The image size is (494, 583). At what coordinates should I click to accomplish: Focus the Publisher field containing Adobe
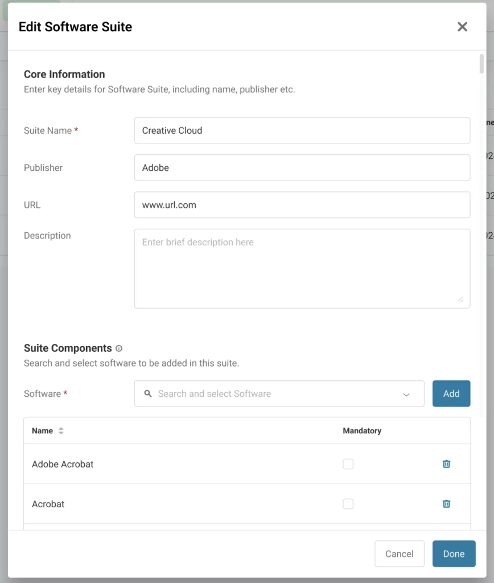pos(302,168)
